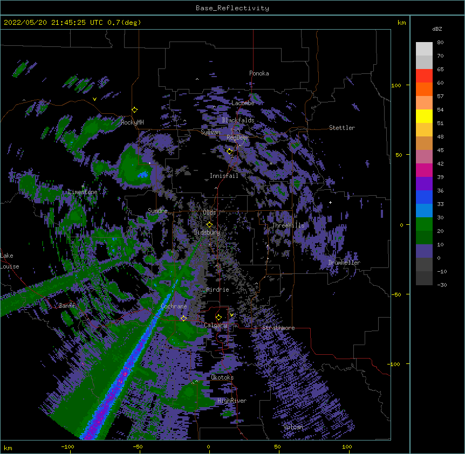Click the km unit label at top right
The width and height of the screenshot is (465, 454).
click(x=402, y=23)
